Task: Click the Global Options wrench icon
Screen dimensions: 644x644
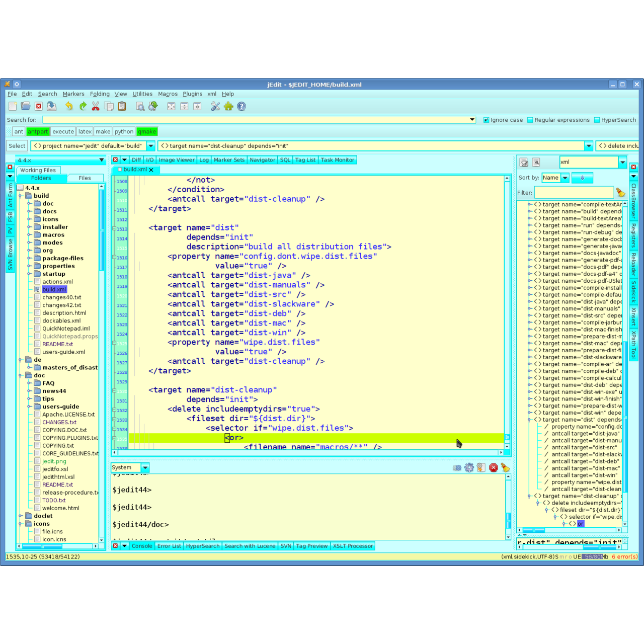Action: pos(215,106)
